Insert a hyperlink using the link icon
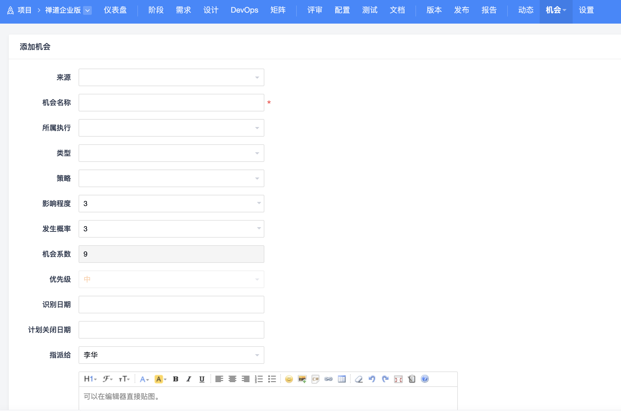Viewport: 621px width, 411px height. [x=328, y=379]
